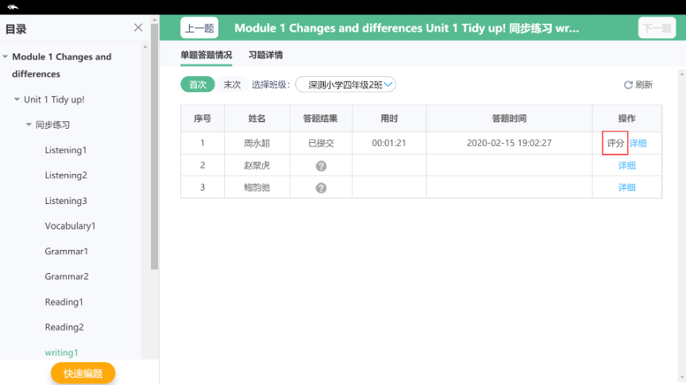Click question mark icon in row 2
The image size is (686, 385).
click(321, 166)
